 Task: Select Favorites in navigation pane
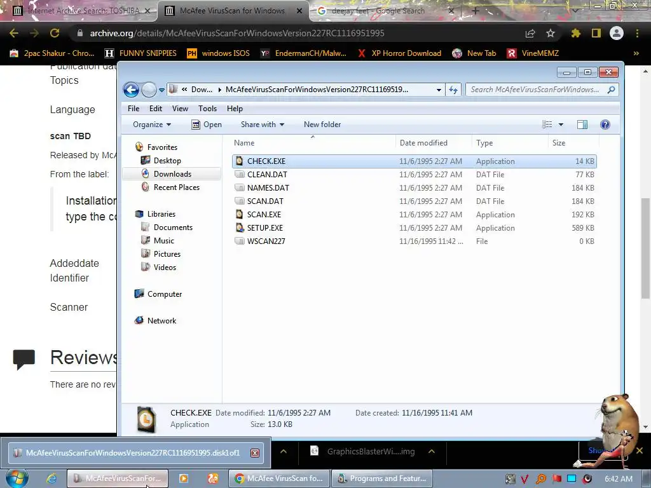pos(156,147)
